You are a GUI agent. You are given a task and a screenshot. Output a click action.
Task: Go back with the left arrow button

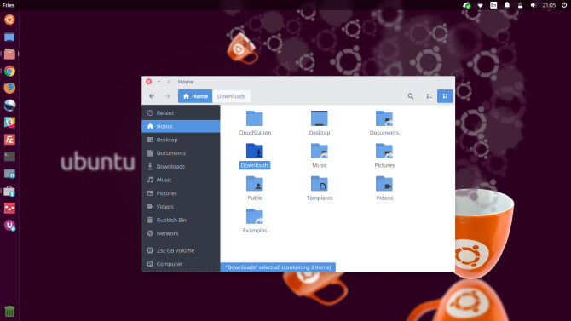[x=152, y=96]
